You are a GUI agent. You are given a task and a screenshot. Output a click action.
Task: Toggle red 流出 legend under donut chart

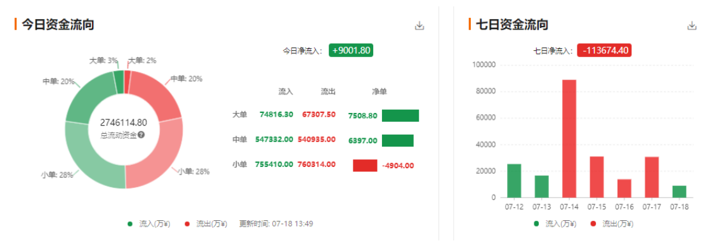click(206, 224)
